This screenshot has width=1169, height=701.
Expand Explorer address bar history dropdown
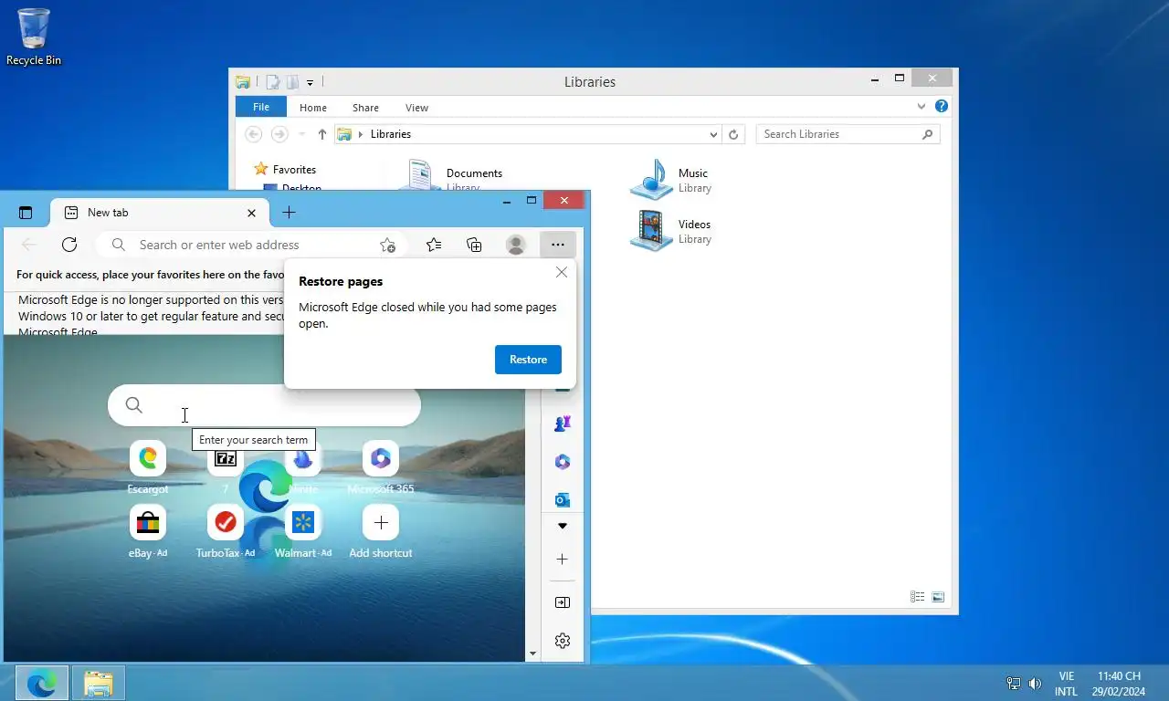713,134
